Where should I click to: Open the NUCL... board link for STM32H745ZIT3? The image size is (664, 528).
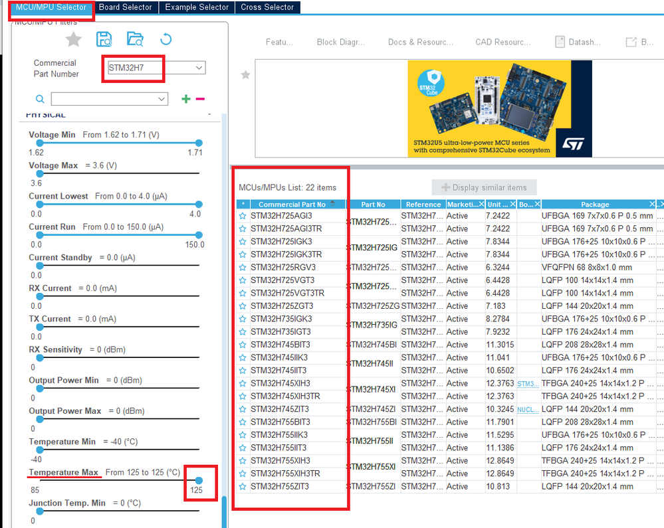point(528,410)
